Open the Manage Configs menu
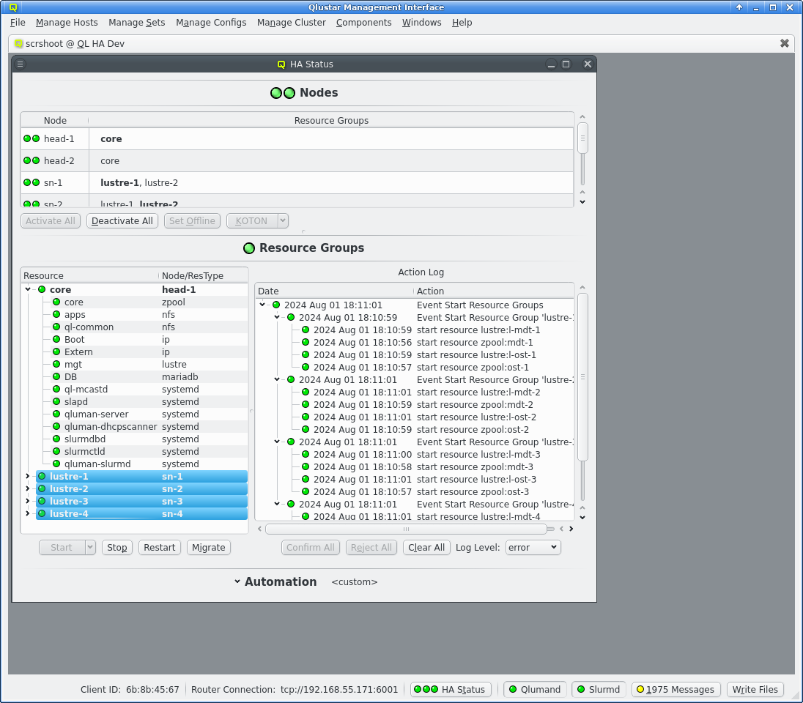This screenshot has width=803, height=703. [x=211, y=23]
